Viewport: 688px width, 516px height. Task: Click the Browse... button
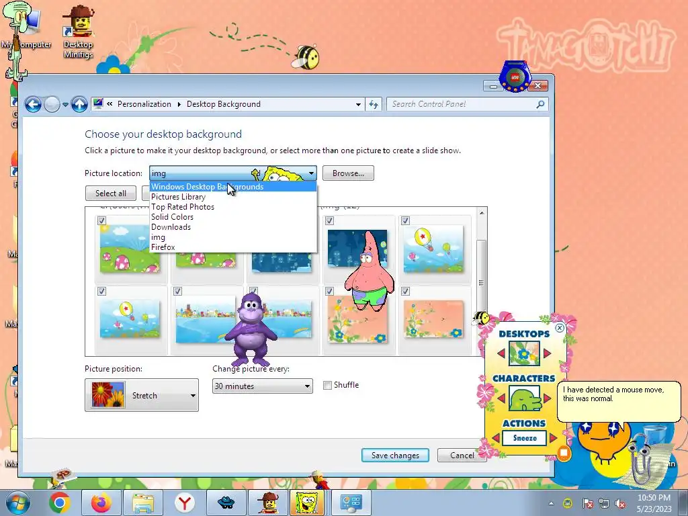tap(349, 173)
